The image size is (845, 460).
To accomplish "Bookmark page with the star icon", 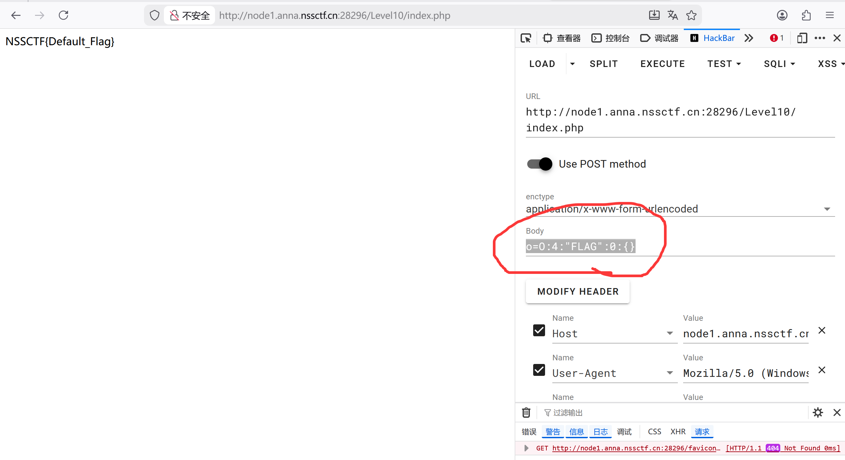I will [x=691, y=15].
